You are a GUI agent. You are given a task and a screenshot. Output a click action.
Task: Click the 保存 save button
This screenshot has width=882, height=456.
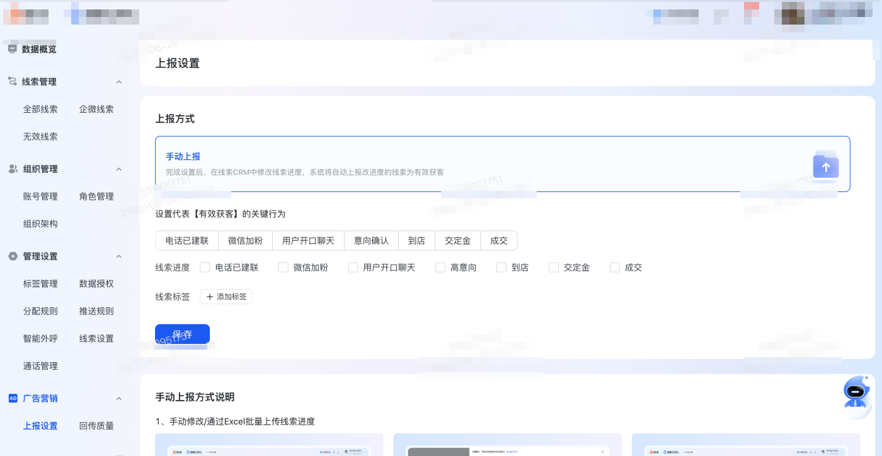(182, 334)
